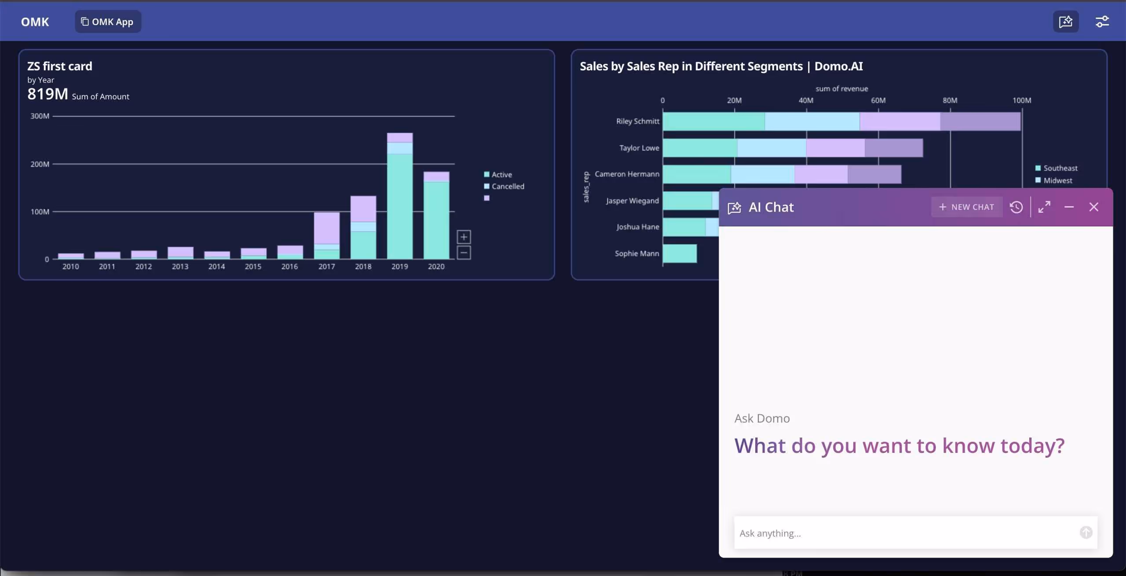Toggle the Active legend series
1126x576 pixels.
pos(501,175)
